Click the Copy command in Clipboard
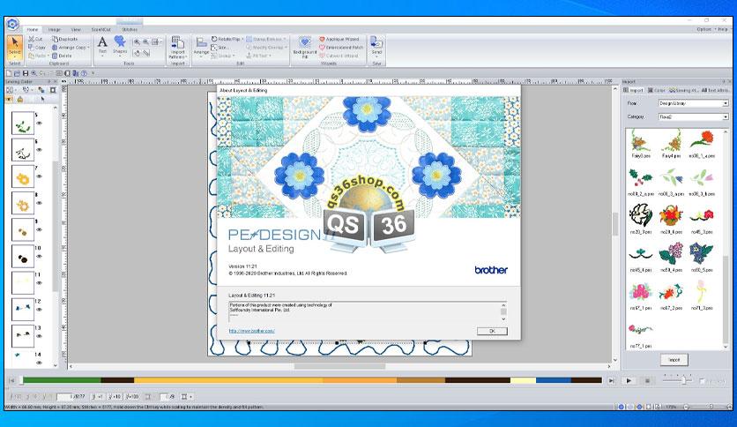Viewport: 737px width, 427px height. tap(37, 48)
